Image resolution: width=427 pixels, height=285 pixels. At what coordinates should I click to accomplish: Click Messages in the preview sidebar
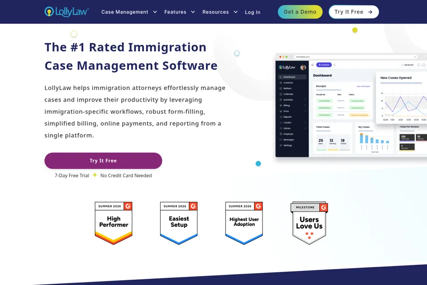pos(288,140)
